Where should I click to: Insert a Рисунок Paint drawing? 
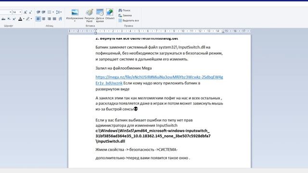click(90, 15)
